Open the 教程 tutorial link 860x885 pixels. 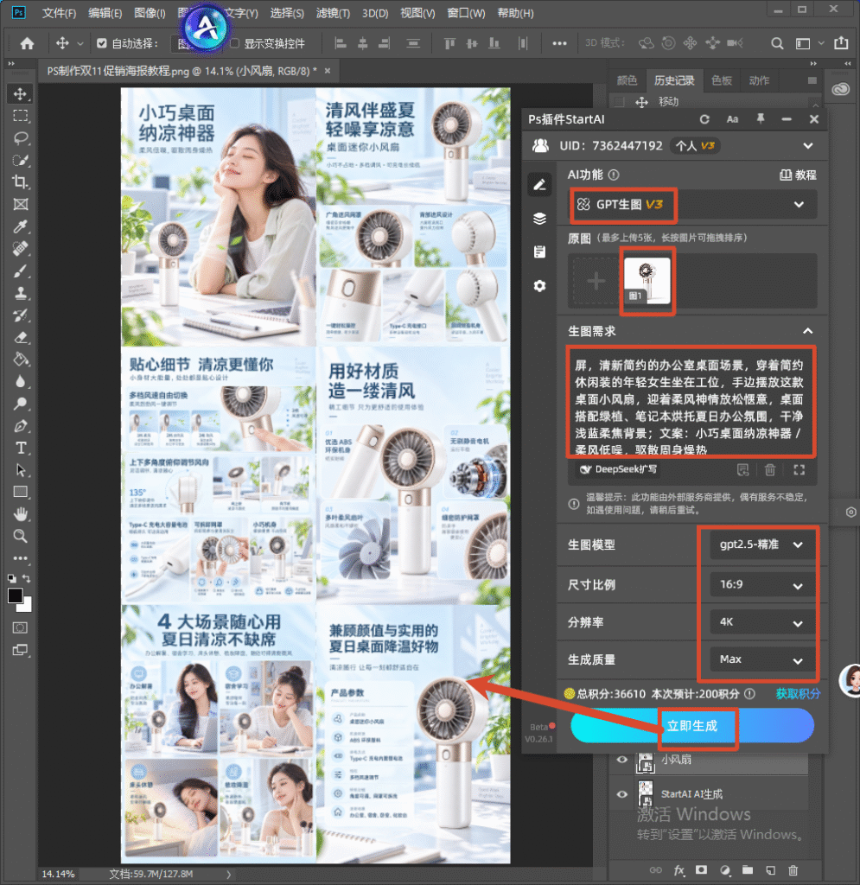(798, 175)
